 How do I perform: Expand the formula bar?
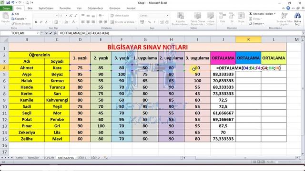click(303, 33)
